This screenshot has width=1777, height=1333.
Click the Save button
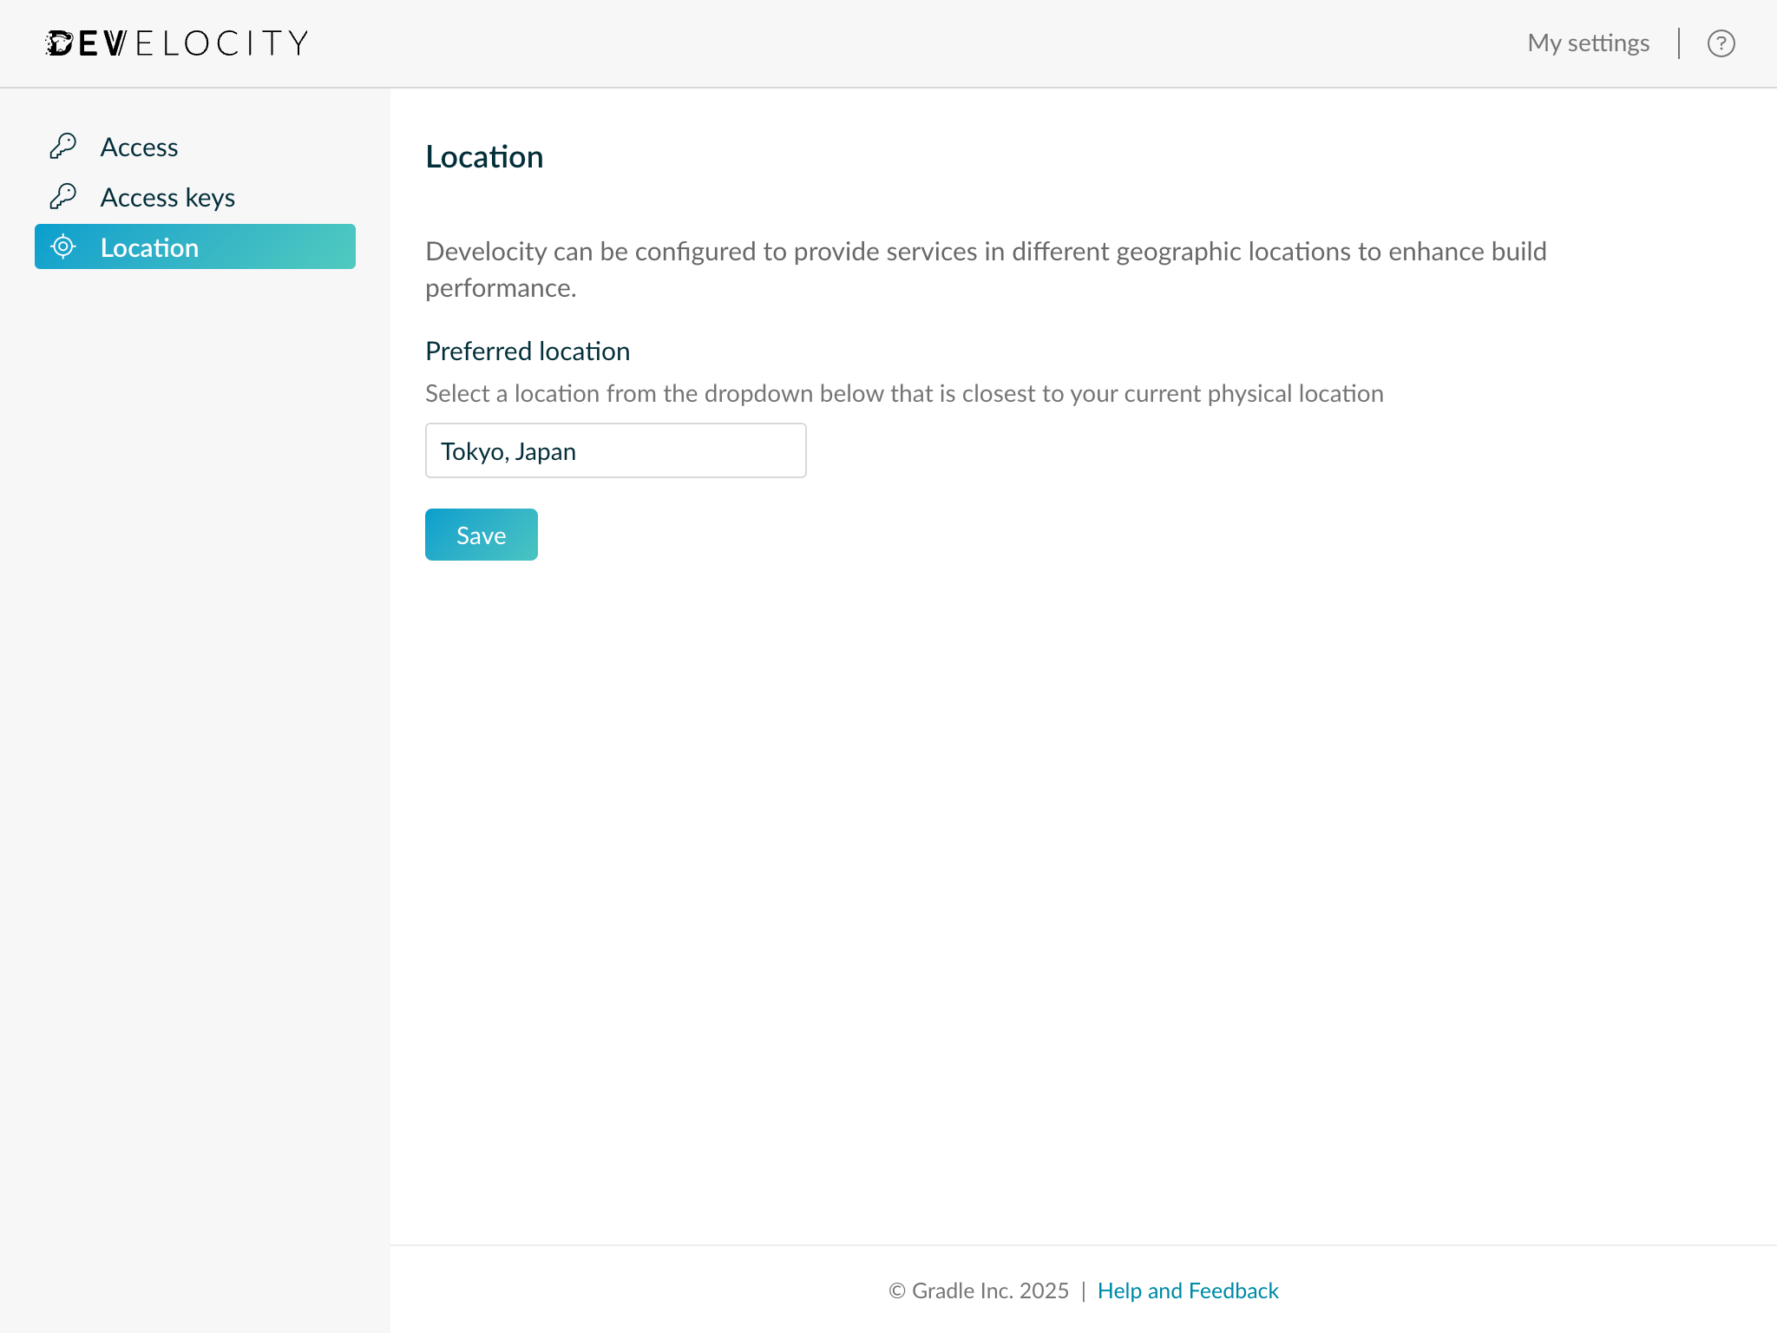coord(481,535)
